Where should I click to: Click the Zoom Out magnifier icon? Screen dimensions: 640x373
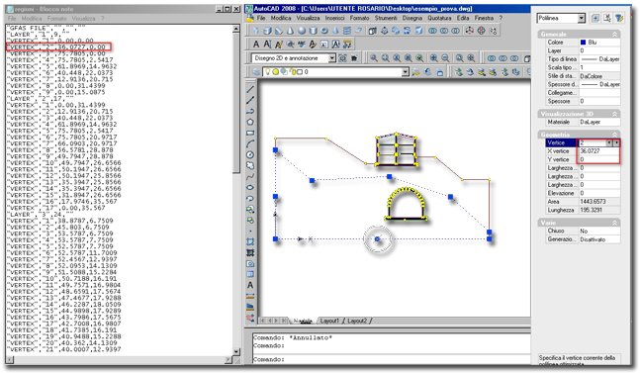point(445,58)
